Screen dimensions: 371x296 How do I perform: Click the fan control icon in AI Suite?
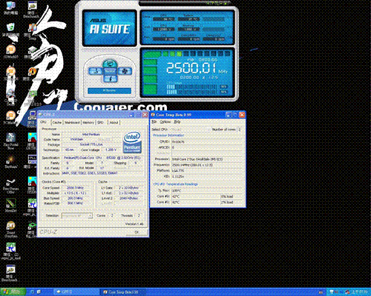point(125,71)
